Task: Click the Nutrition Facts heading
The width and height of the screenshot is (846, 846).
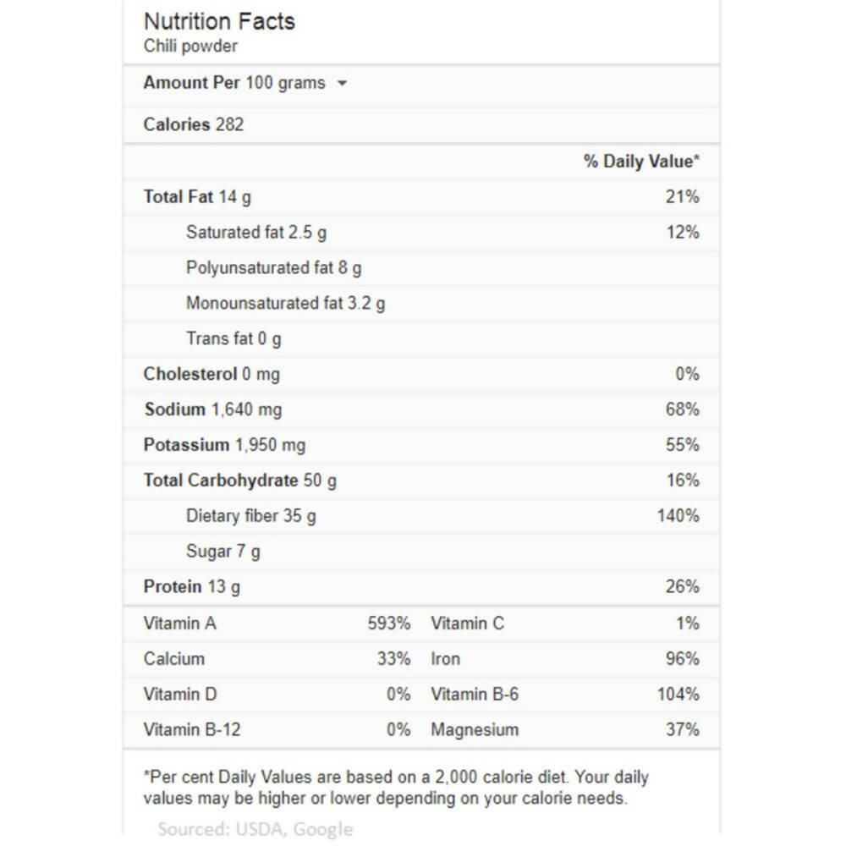Action: click(x=219, y=21)
